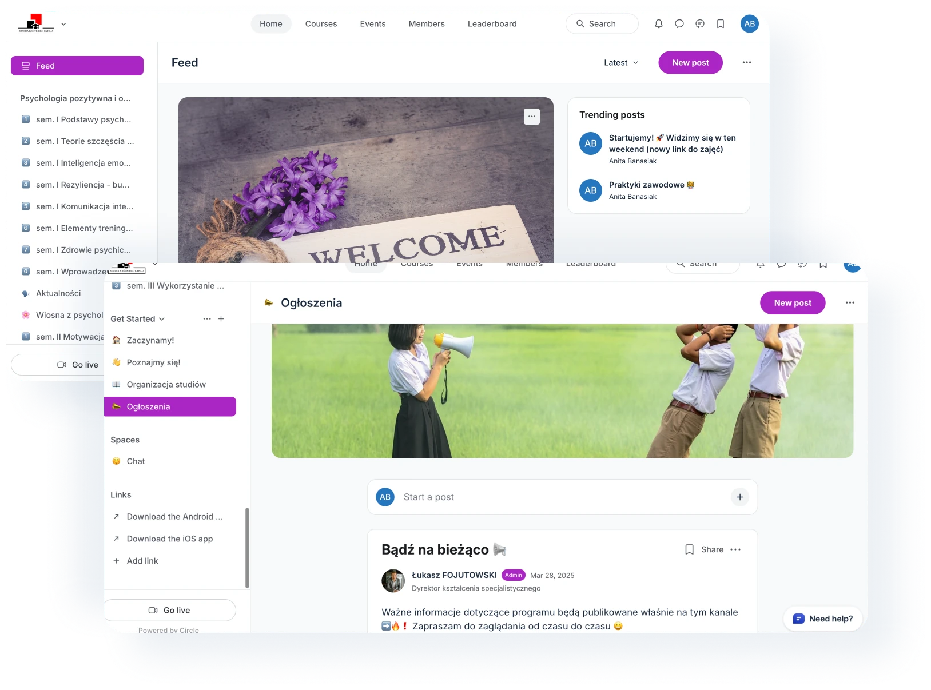931x690 pixels.
Task: Bookmark the Bądź na bieżąco post
Action: [690, 549]
